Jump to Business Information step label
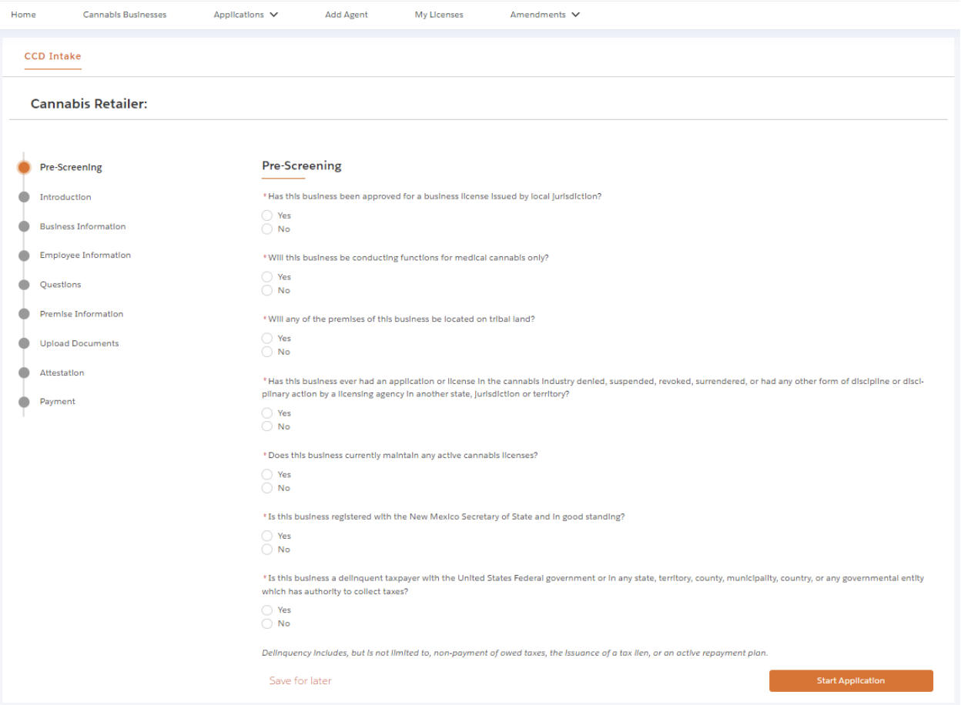The height and width of the screenshot is (705, 961). tap(82, 226)
